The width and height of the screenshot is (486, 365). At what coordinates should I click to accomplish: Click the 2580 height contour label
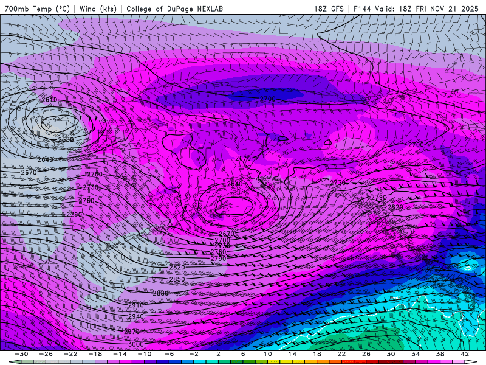(66, 139)
